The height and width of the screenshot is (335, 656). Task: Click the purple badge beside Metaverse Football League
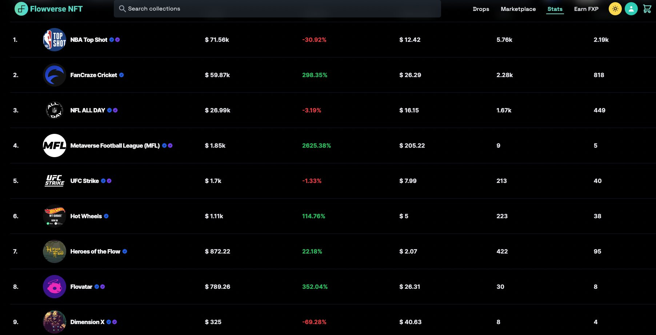tap(170, 145)
